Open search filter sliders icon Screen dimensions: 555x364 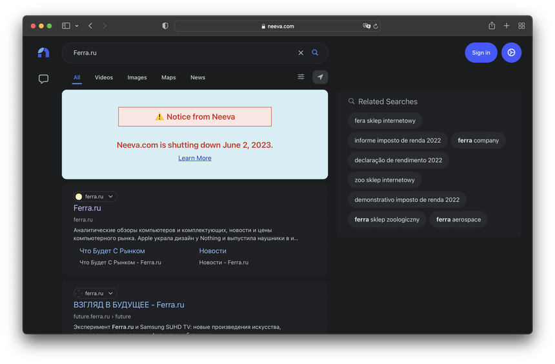coord(301,77)
